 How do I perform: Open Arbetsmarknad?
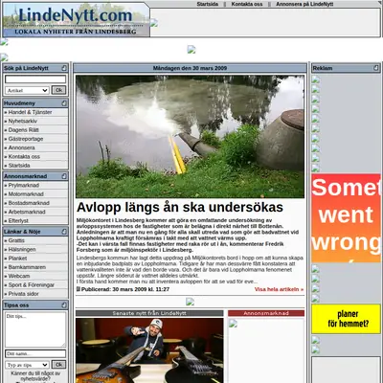27,212
